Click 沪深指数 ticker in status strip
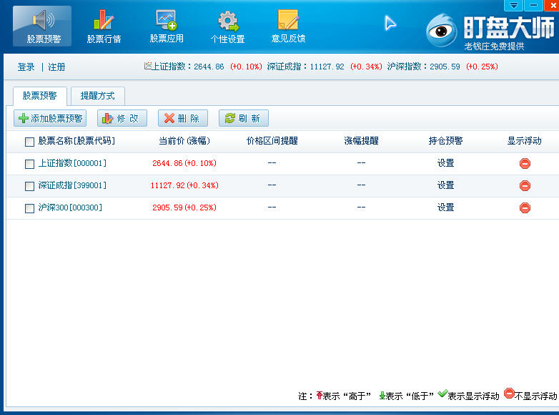Screen dimensions: 559x415 coord(442,67)
